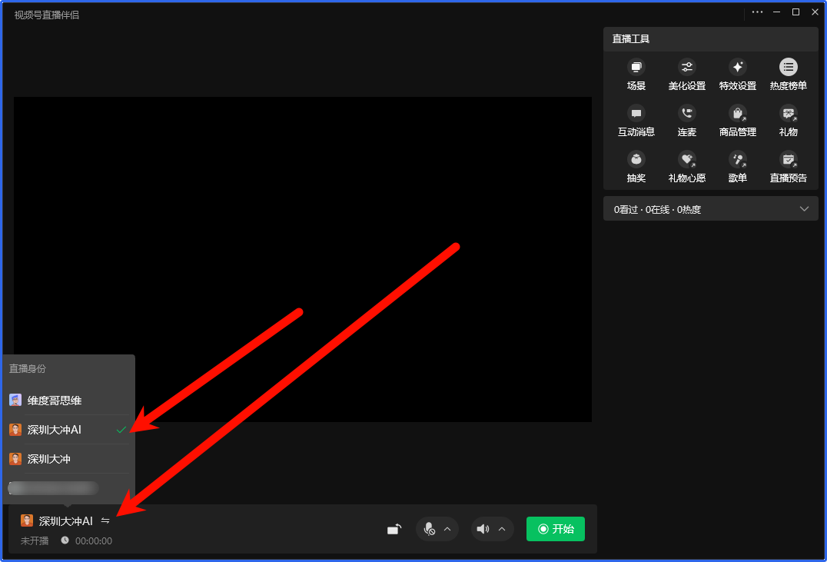The height and width of the screenshot is (562, 827).
Task: Expand the speaker options arrow
Action: pos(502,529)
